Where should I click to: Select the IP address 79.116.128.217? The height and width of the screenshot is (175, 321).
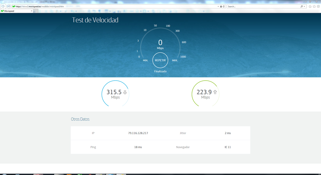tap(138, 133)
